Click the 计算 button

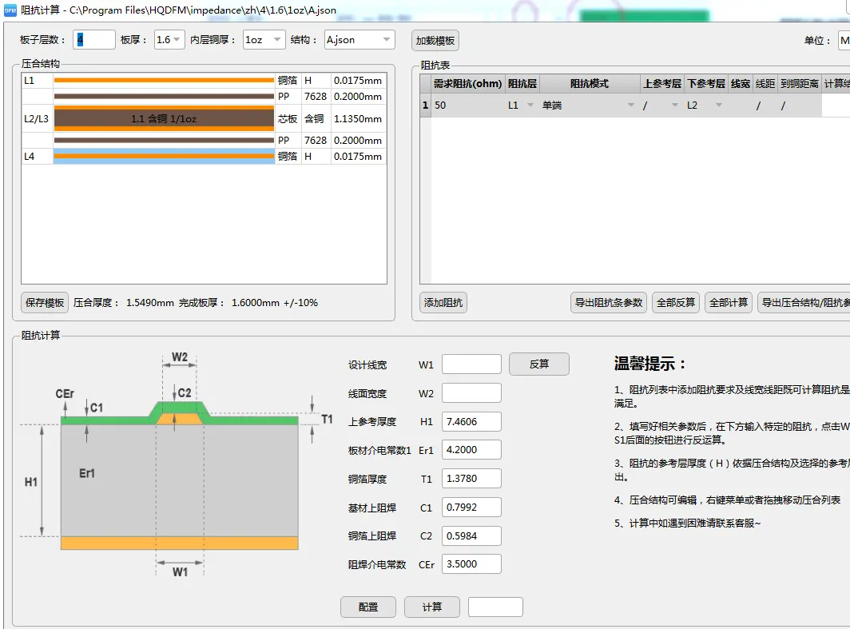(432, 607)
